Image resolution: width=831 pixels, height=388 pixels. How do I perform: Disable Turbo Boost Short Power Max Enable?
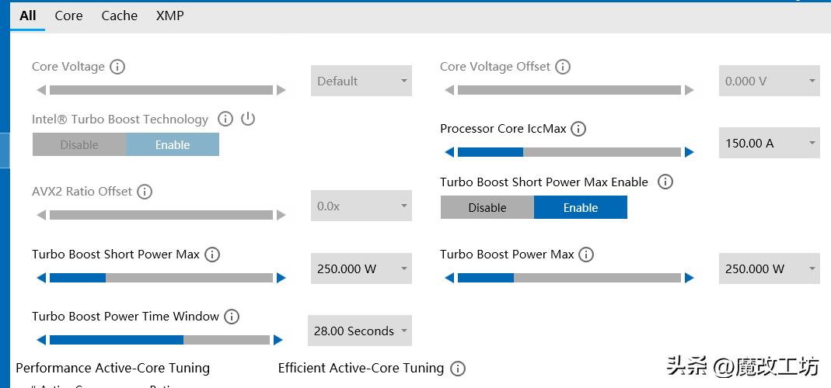coord(487,208)
